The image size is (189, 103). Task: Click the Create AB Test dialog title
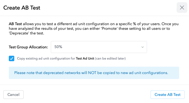point(22,8)
